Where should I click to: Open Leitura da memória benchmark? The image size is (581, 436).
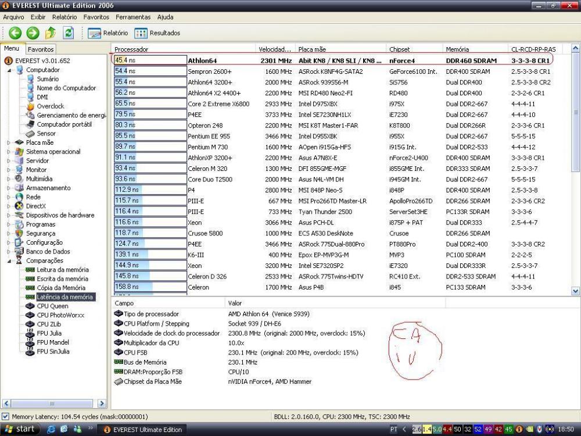coord(62,270)
